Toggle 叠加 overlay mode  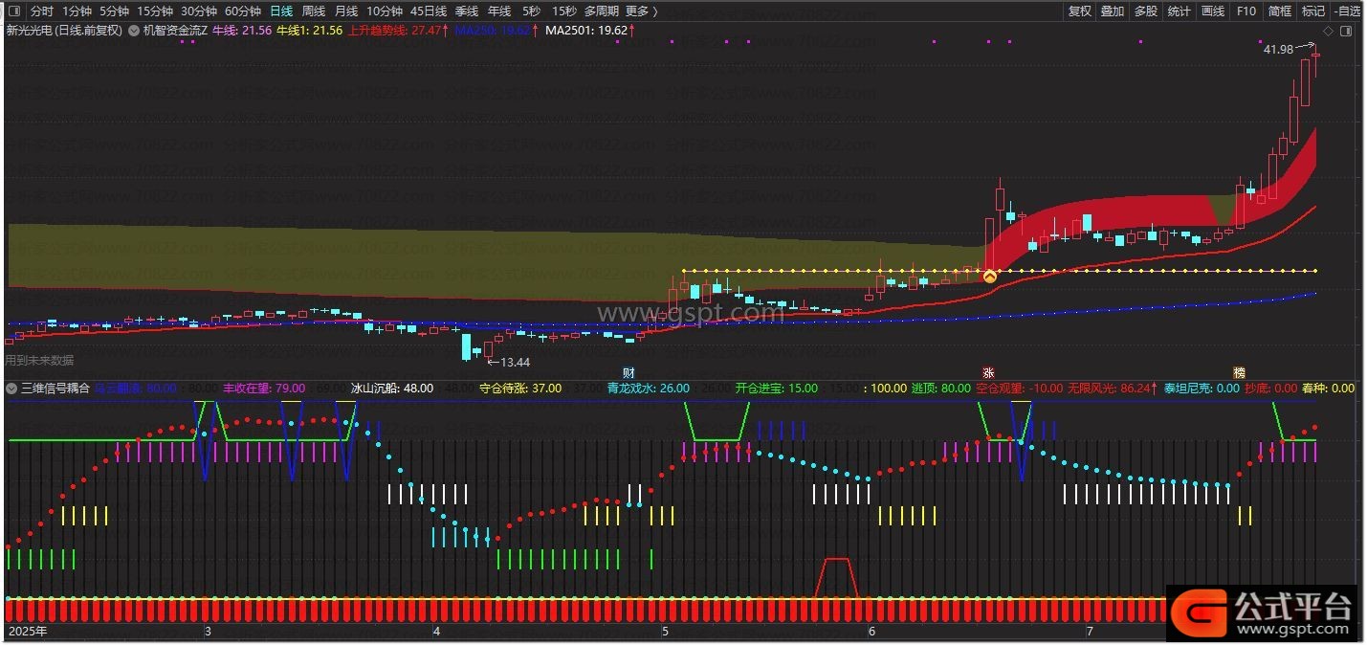(x=1112, y=11)
